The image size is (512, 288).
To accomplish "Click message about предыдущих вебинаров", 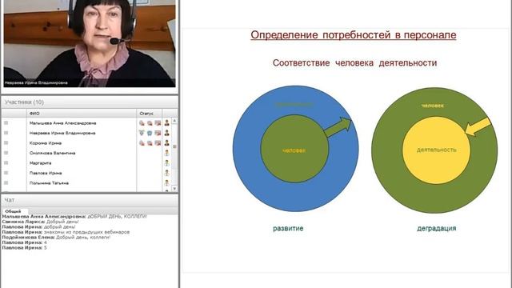I will (x=86, y=232).
